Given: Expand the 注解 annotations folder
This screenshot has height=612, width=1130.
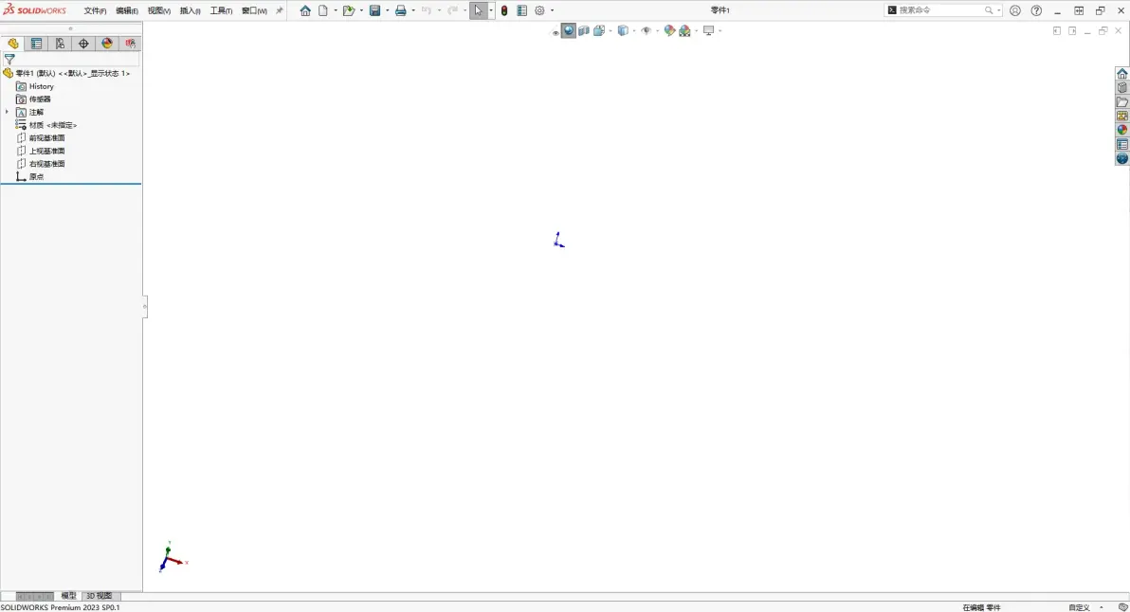Looking at the screenshot, I should [7, 112].
